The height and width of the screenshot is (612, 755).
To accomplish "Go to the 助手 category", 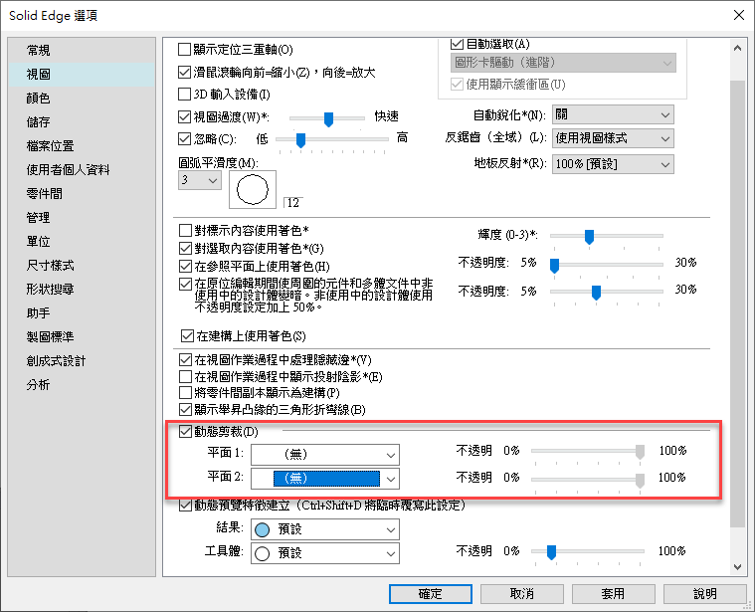I will [39, 313].
